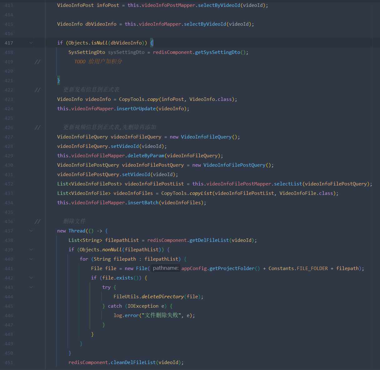Collapse the file.exists if-block on line 442
The width and height of the screenshot is (380, 370).
click(31, 278)
